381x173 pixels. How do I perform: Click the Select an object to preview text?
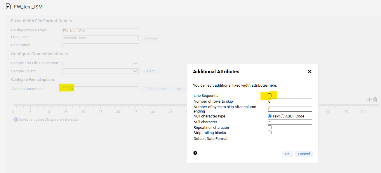(49, 120)
